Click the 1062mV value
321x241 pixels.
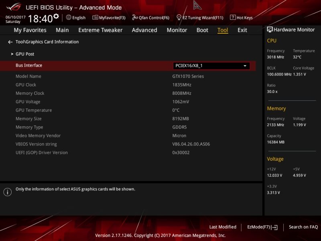pos(181,102)
